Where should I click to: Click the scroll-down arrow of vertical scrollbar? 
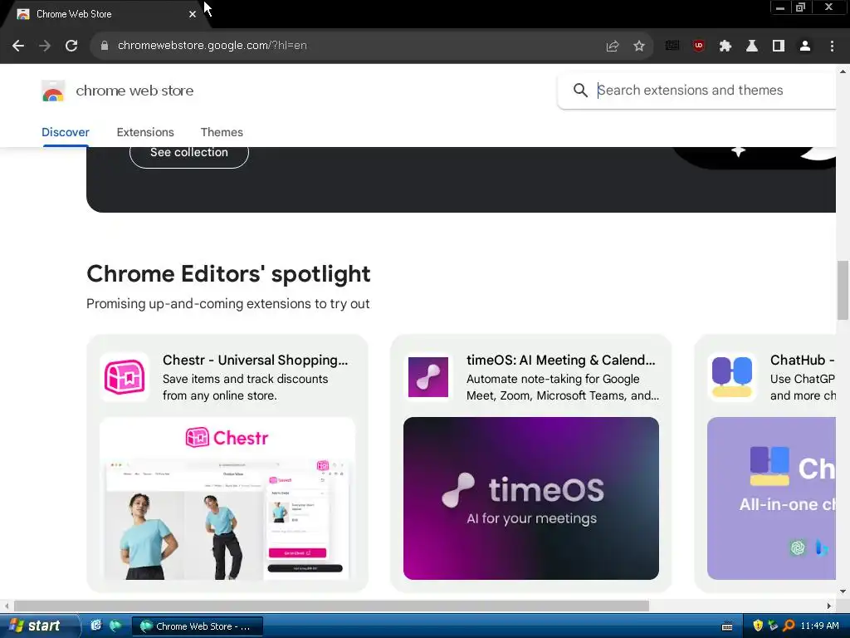(x=843, y=591)
